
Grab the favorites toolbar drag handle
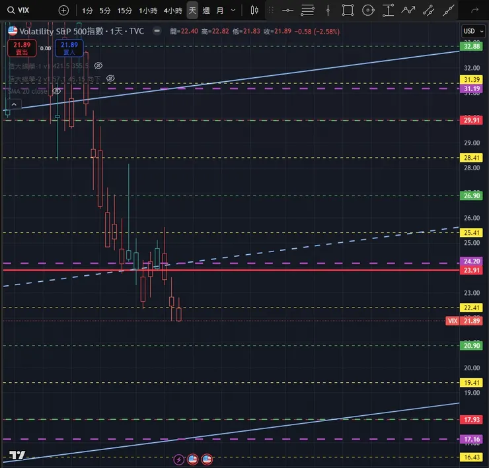[271, 11]
